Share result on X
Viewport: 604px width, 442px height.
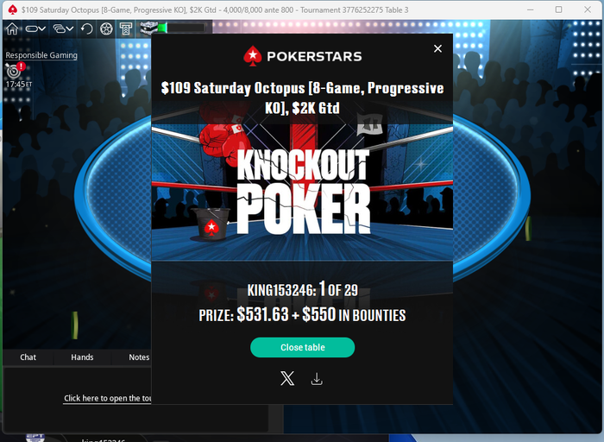(x=287, y=379)
